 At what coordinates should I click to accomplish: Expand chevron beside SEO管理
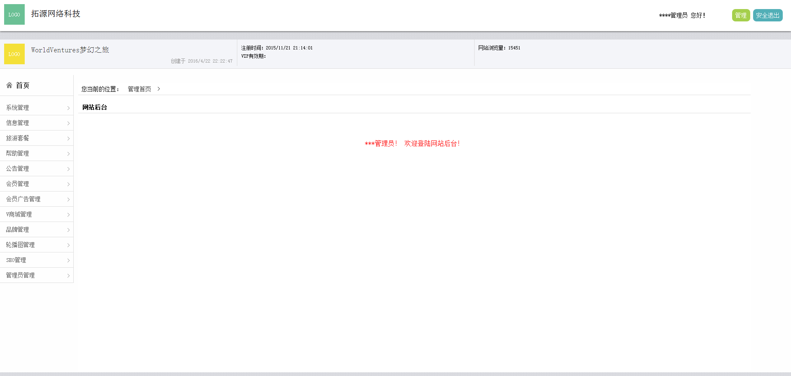pyautogui.click(x=68, y=260)
